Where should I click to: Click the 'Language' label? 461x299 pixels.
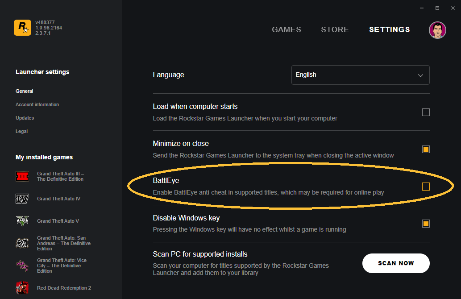(168, 75)
